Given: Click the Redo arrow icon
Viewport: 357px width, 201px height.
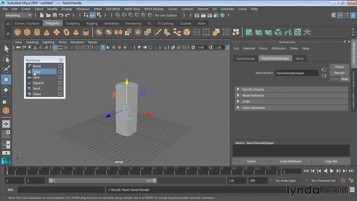Looking at the screenshot, I should tap(67, 15).
